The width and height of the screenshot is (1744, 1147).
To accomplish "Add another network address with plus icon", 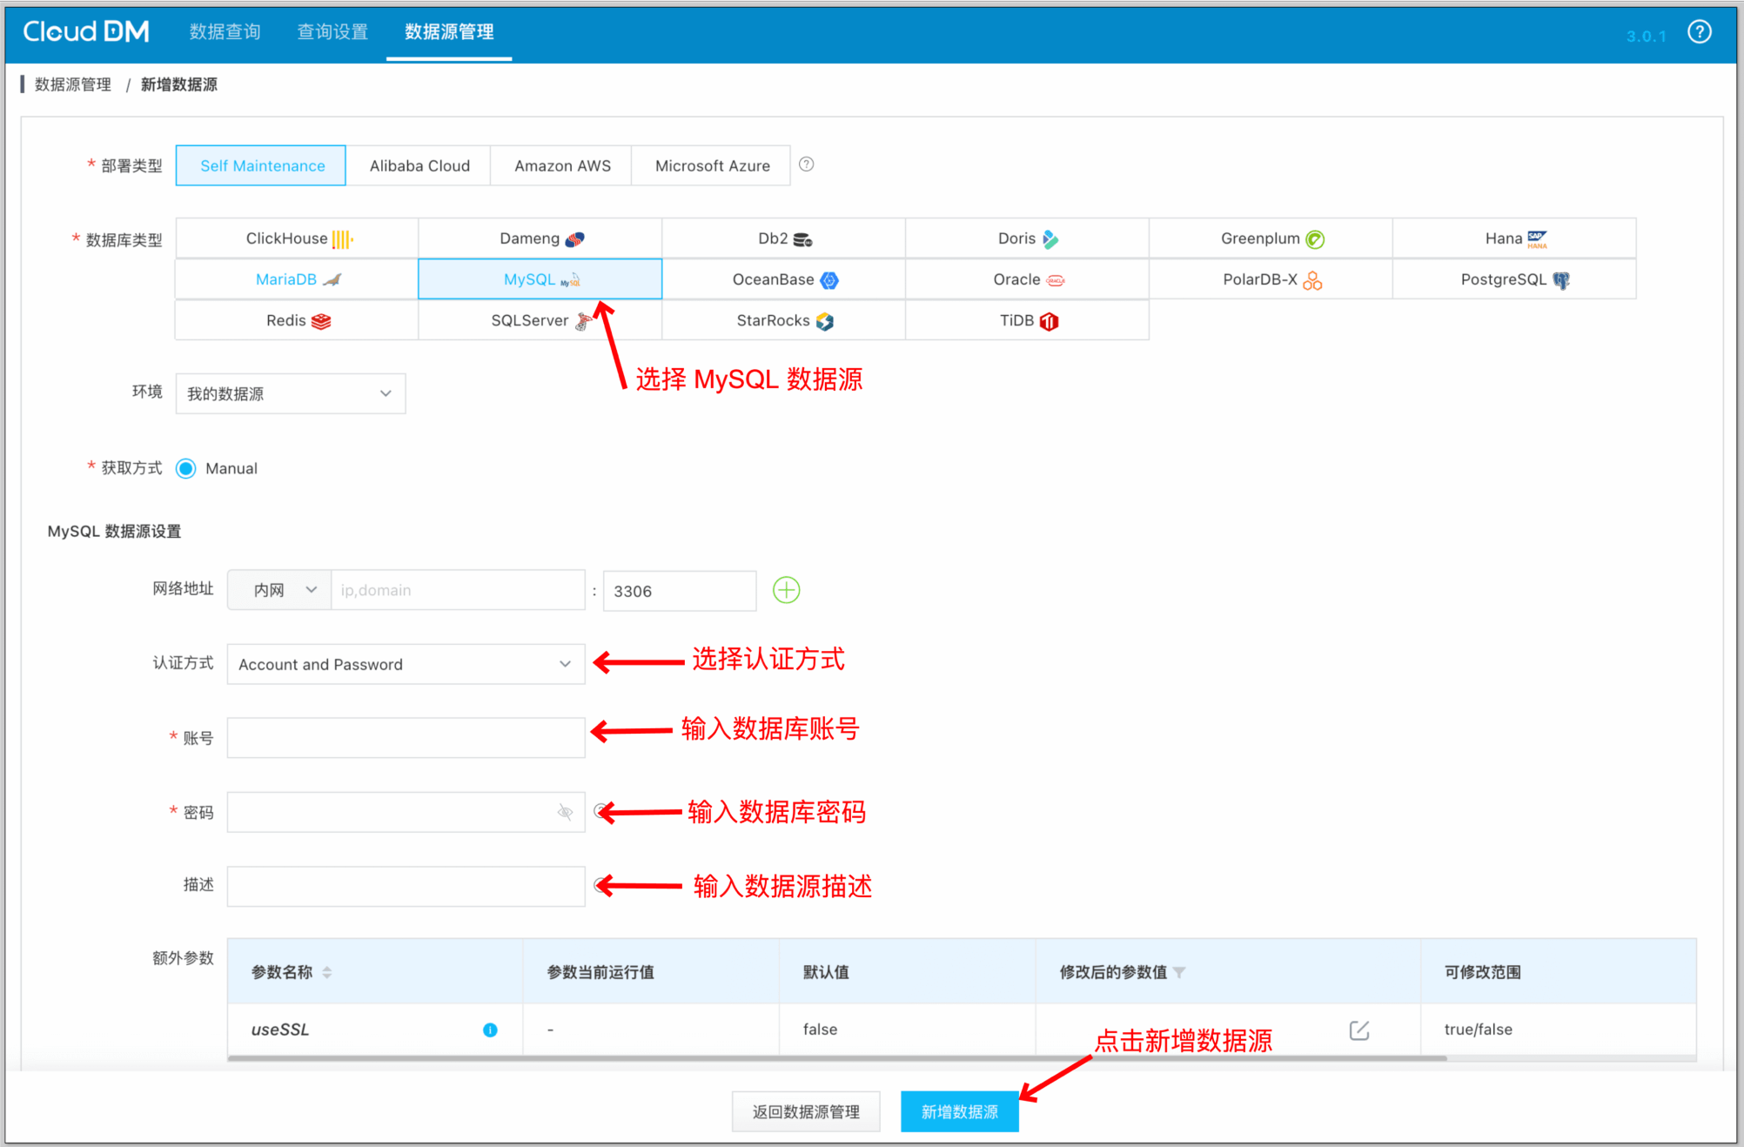I will coord(786,590).
